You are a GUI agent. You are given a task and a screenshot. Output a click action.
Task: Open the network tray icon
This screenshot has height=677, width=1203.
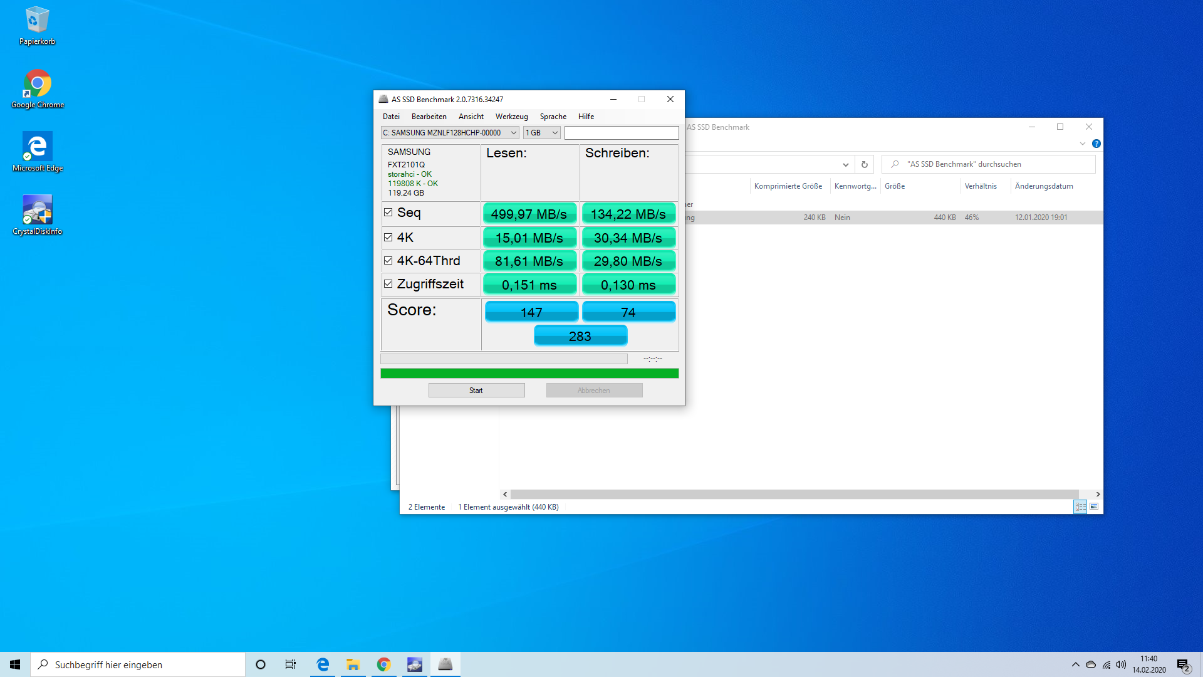[x=1107, y=664]
